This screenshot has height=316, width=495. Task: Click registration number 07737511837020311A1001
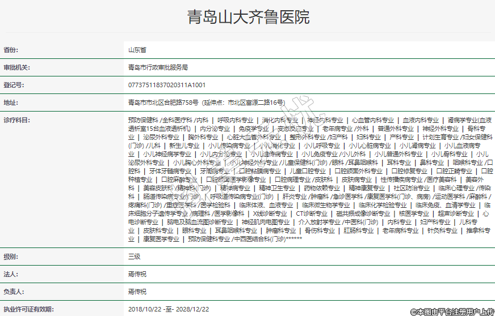click(167, 85)
